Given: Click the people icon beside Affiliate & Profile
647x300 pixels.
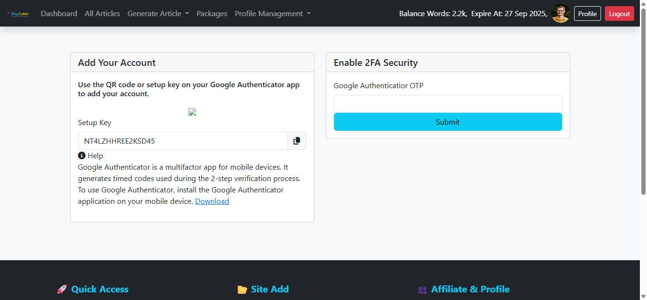Looking at the screenshot, I should 422,290.
